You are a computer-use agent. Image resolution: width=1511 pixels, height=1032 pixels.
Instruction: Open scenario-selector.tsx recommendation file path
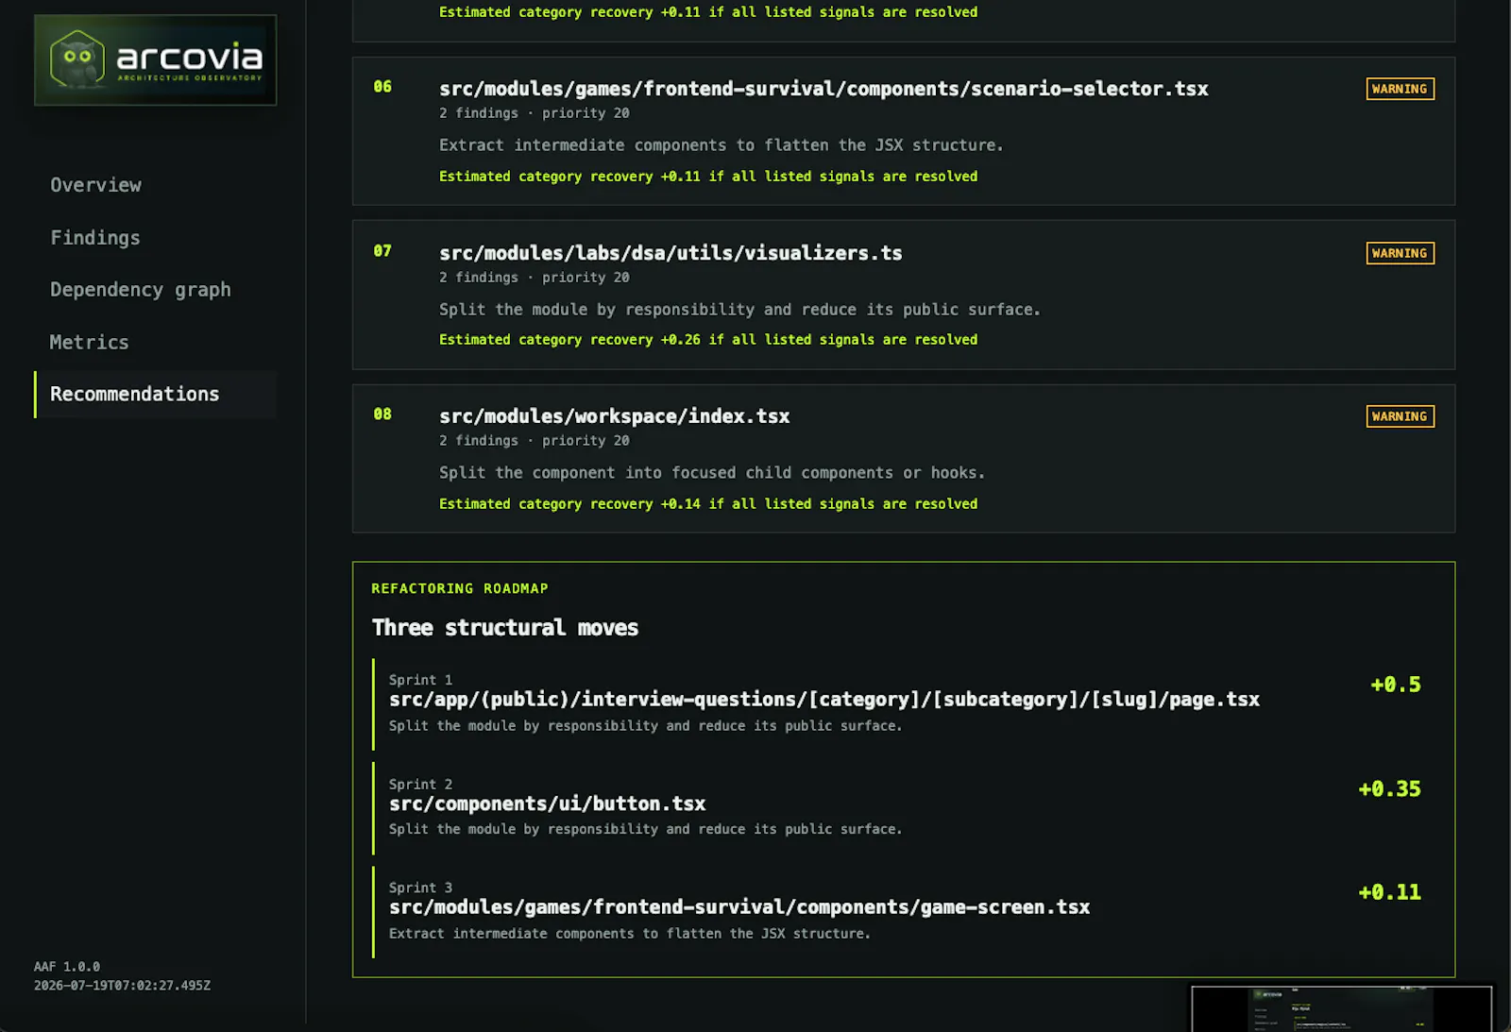823,89
